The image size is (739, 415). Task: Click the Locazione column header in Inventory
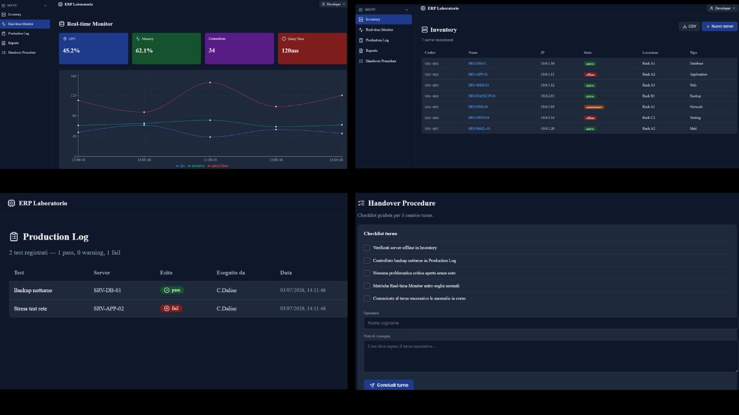tap(650, 52)
